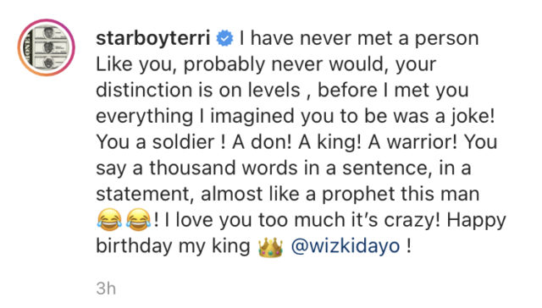542x308 pixels.
Task: Click the word 'Happy' in the comment
Action: 476,221
